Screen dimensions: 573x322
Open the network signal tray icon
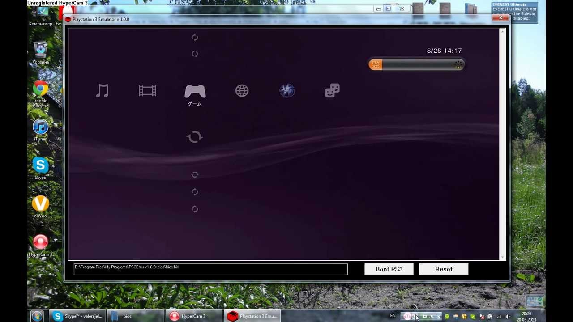coord(499,317)
